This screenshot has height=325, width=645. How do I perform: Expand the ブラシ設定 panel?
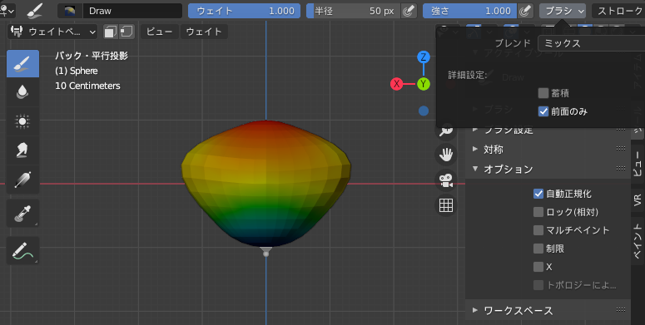pos(475,130)
